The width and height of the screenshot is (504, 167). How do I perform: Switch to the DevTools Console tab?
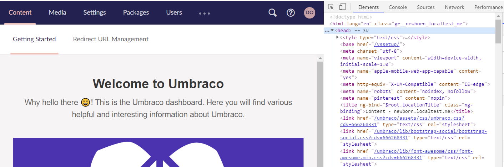pos(398,7)
